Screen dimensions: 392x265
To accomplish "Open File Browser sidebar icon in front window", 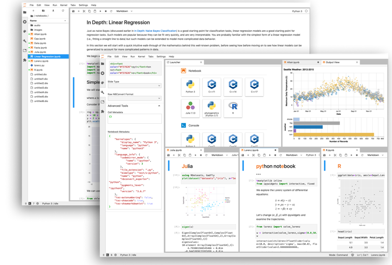I will pos(103,64).
